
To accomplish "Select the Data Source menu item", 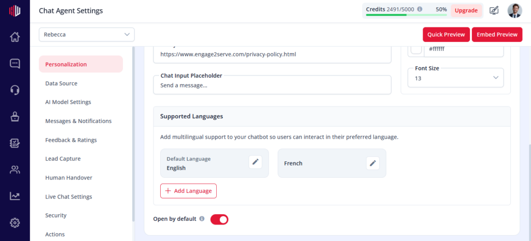I will 61,83.
